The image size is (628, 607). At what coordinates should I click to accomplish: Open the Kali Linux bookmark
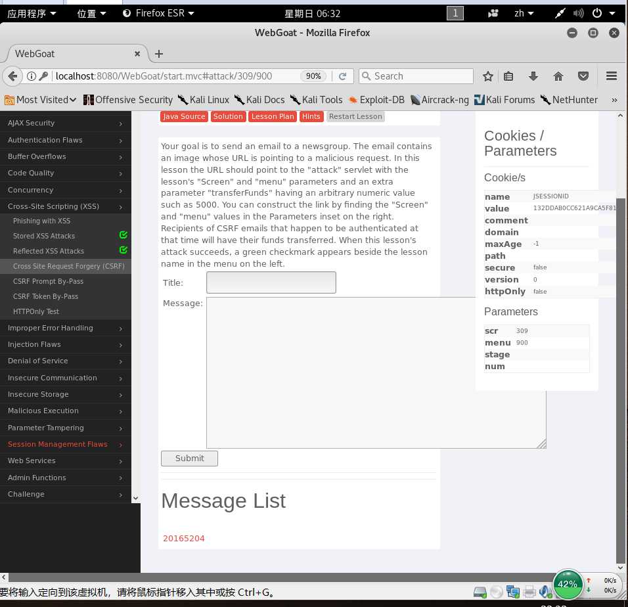pos(204,100)
